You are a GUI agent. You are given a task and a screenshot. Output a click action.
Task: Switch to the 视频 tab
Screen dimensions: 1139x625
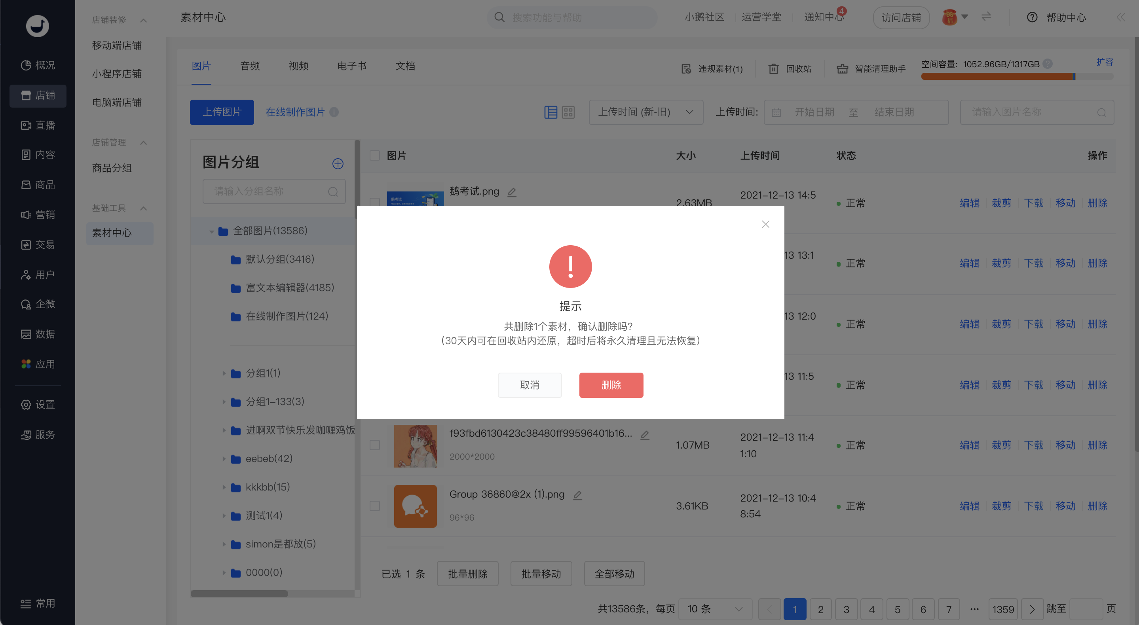click(x=298, y=66)
